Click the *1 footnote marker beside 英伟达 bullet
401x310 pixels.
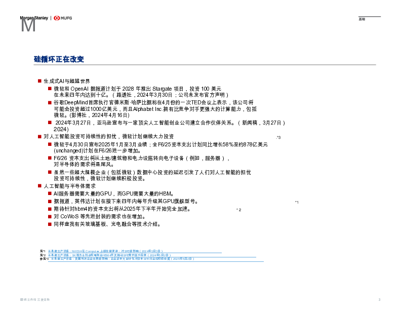(x=297, y=202)
